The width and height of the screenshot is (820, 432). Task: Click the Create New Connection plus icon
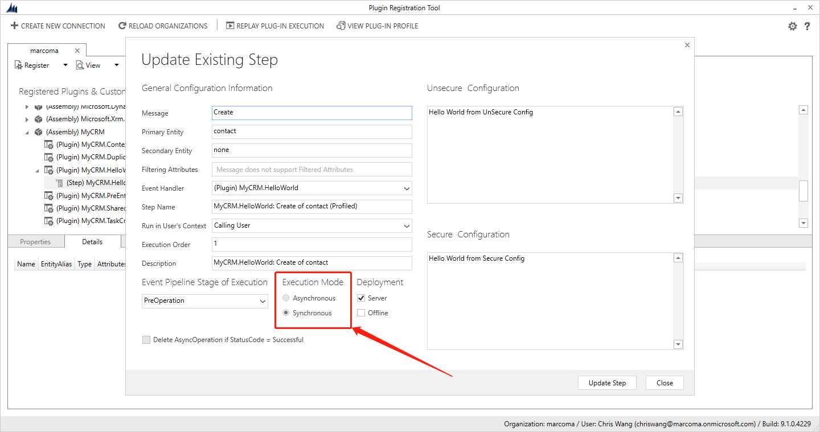point(15,26)
